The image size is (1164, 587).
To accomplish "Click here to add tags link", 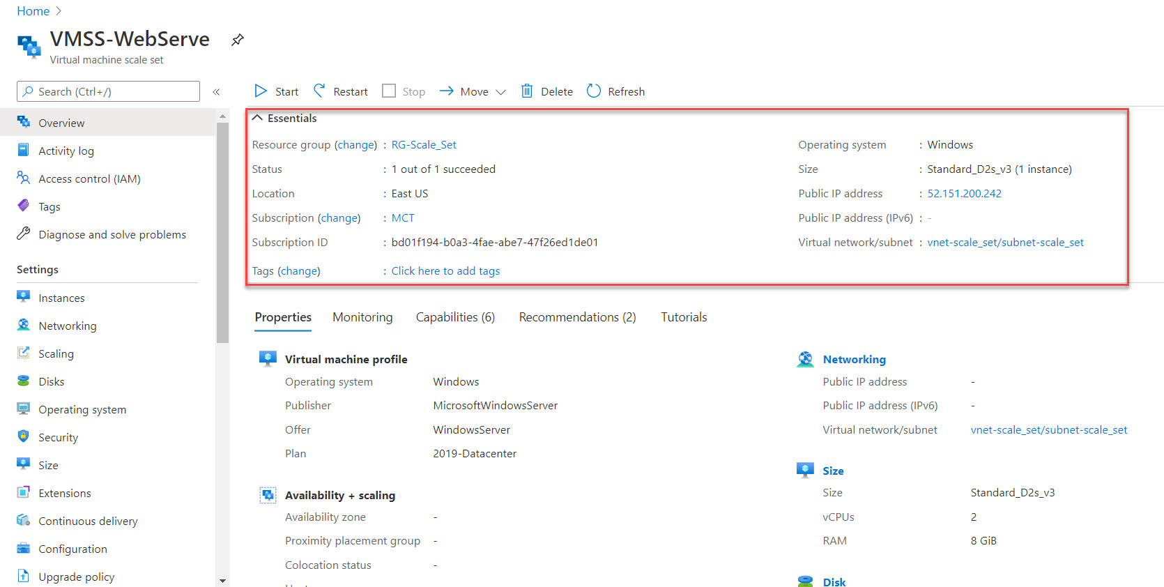I will click(x=445, y=271).
